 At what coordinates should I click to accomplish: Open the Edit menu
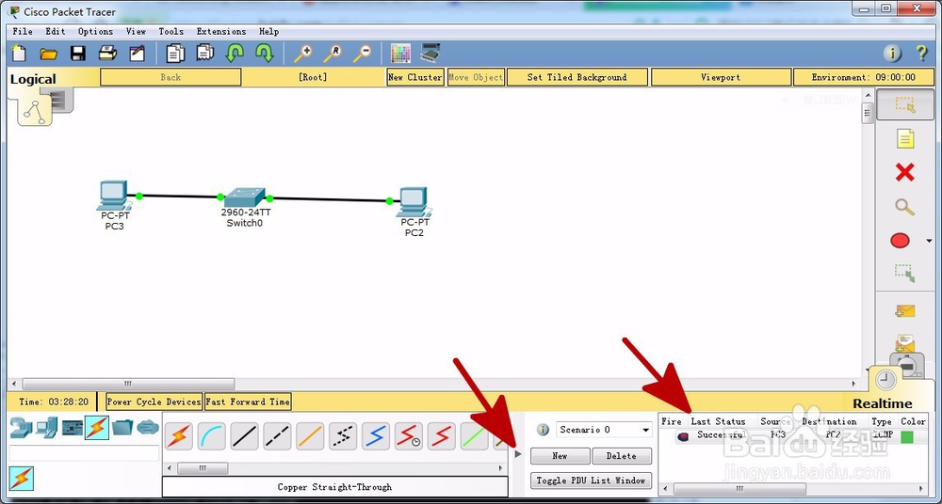pos(56,31)
